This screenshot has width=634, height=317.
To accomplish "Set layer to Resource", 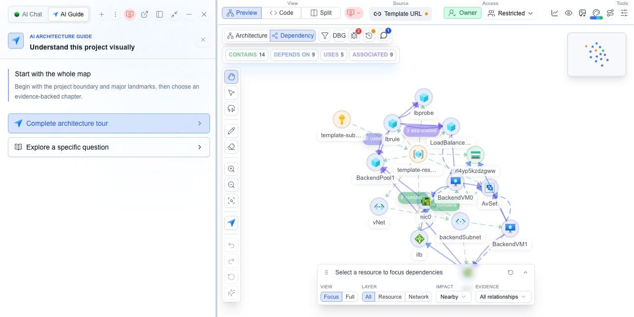I will click(x=390, y=297).
